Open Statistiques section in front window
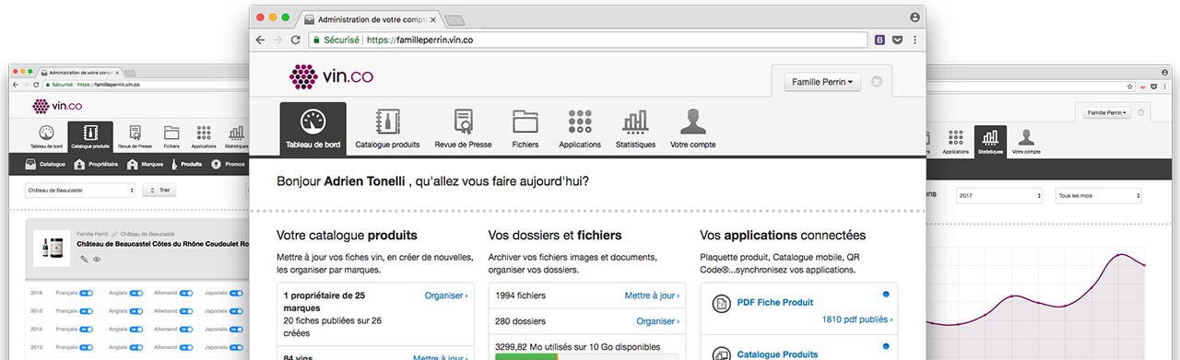This screenshot has width=1180, height=360. point(634,128)
